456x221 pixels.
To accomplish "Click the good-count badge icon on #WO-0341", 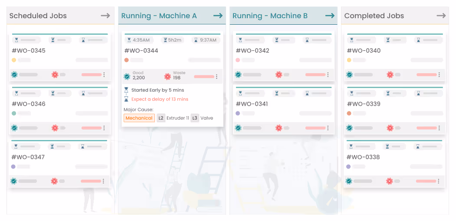I will tap(238, 128).
